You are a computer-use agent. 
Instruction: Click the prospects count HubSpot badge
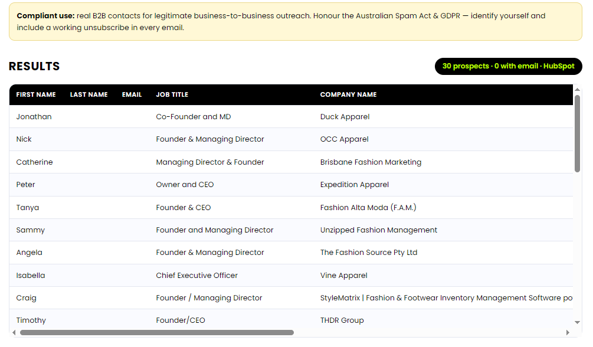508,66
